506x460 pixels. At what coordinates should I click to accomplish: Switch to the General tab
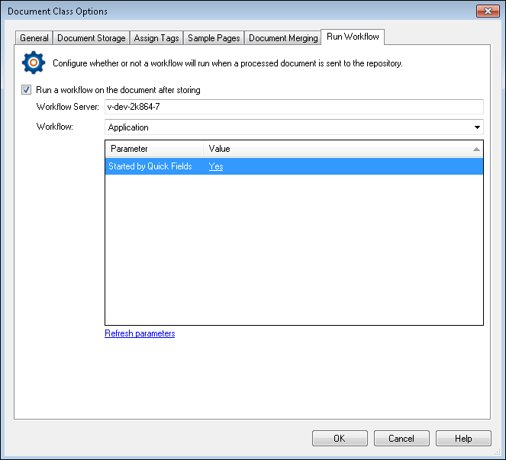(x=34, y=38)
